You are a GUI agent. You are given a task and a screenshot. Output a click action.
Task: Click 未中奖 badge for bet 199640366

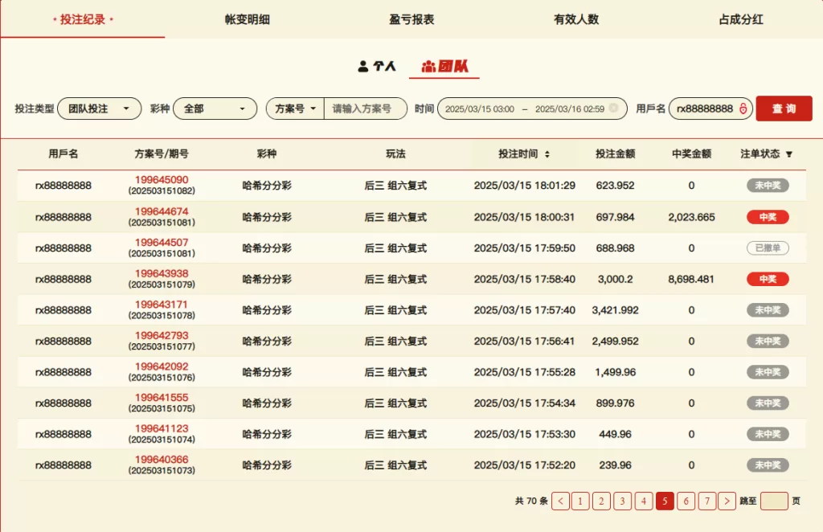pos(768,464)
